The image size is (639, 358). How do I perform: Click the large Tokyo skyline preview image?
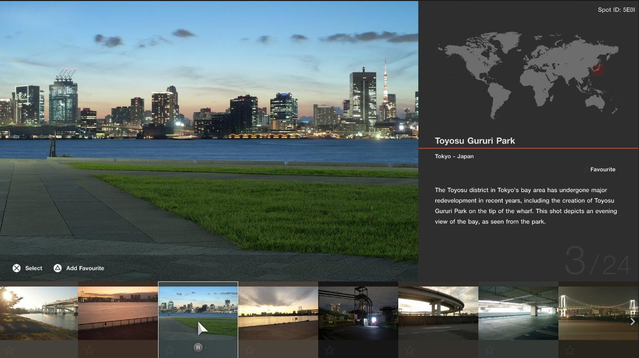(x=209, y=128)
